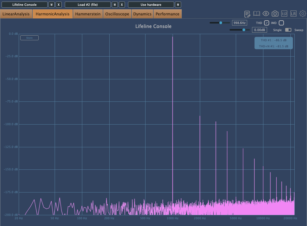Click the frequency slider handle
307x226 pixels.
click(220, 23)
